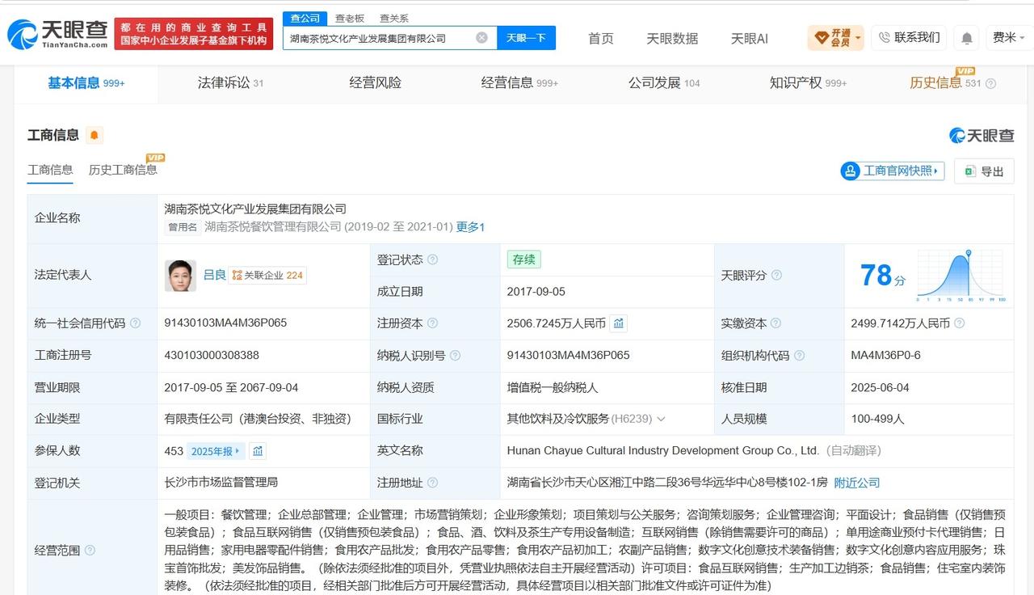The width and height of the screenshot is (1034, 595).
Task: Select organization code MA4M36P0-6
Action: [x=885, y=355]
